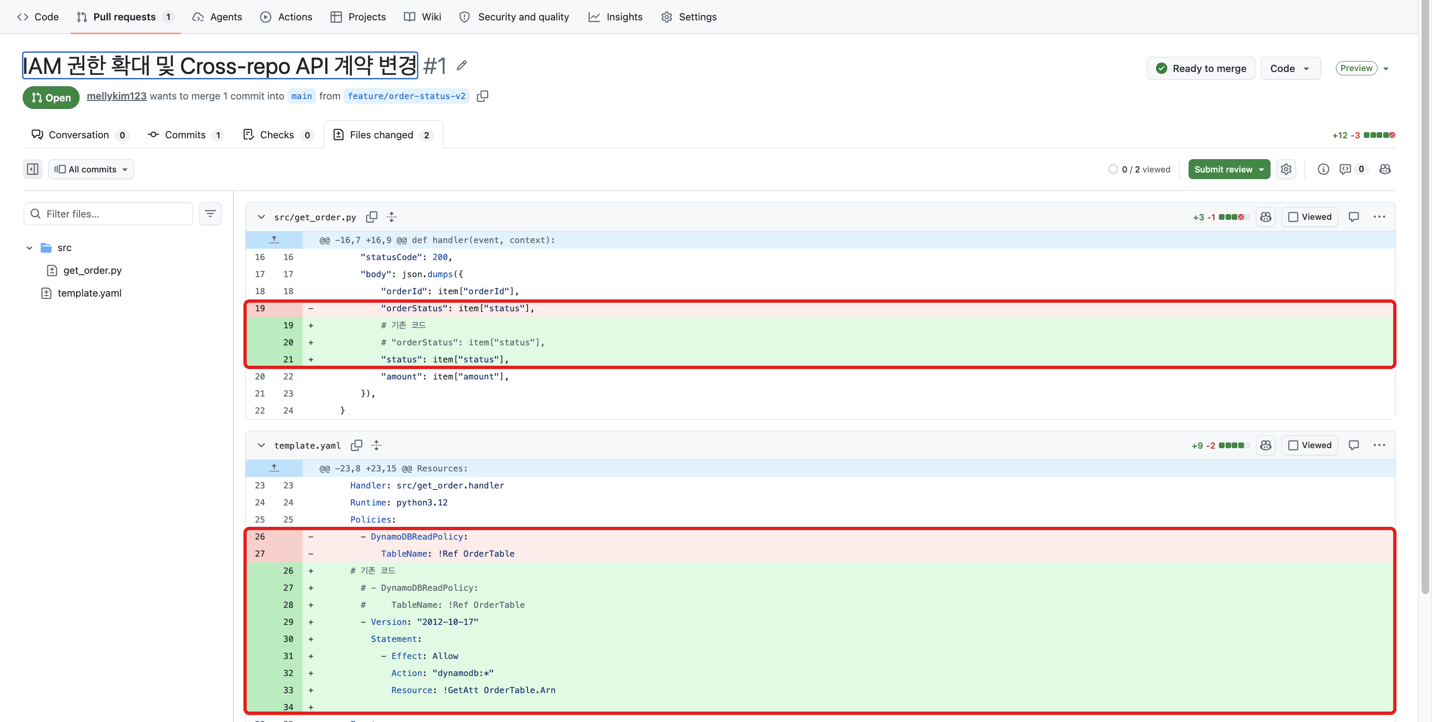Image resolution: width=1432 pixels, height=722 pixels.
Task: Comment on template.yaml file
Action: pyautogui.click(x=1353, y=445)
